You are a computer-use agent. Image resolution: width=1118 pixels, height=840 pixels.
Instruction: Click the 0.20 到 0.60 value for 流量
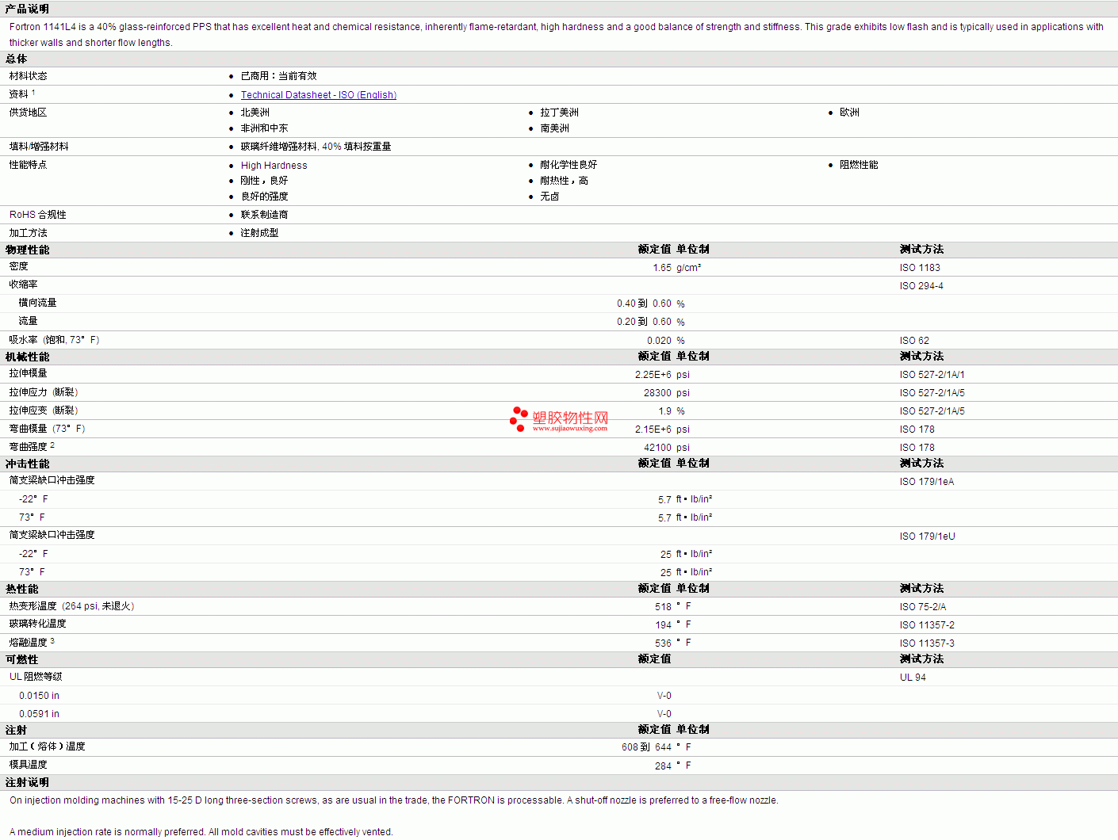coord(644,322)
